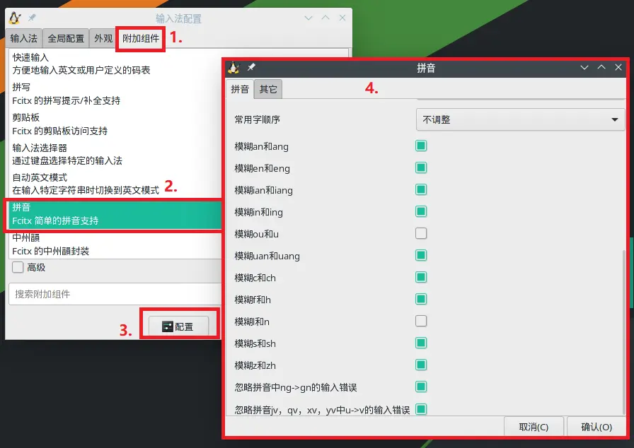Click the 配置 button
This screenshot has width=634, height=448.
click(x=180, y=325)
